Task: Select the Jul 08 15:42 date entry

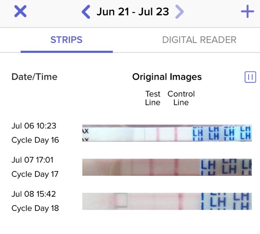Action: [34, 194]
